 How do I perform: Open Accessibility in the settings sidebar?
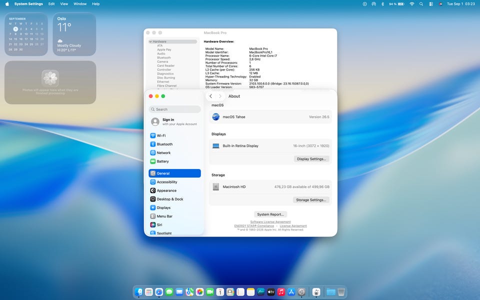coord(174,182)
